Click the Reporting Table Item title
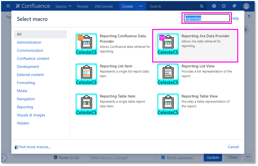 click(x=117, y=96)
